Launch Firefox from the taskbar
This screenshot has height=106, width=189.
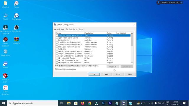83,103
